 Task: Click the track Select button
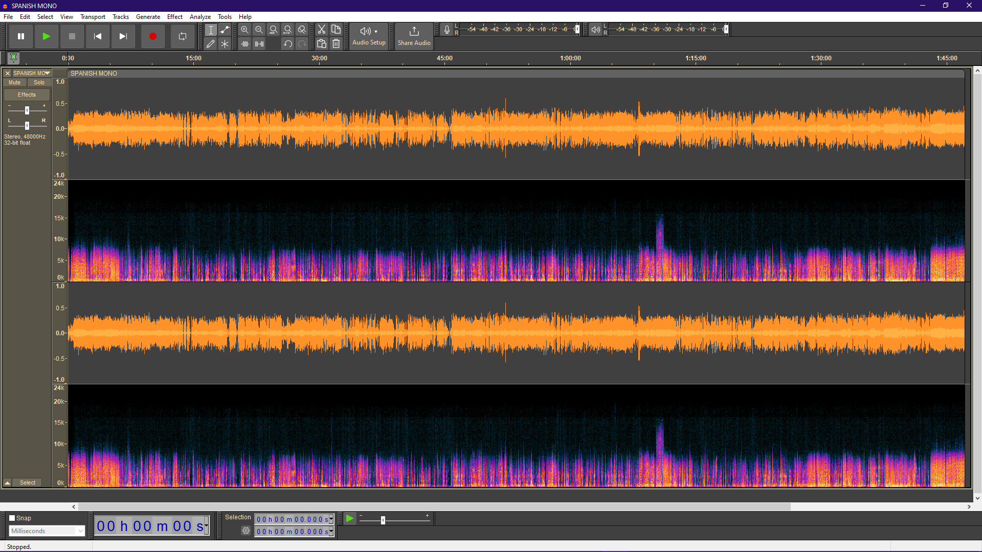pyautogui.click(x=28, y=482)
